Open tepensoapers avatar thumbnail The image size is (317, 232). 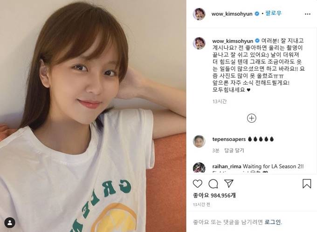(199, 141)
